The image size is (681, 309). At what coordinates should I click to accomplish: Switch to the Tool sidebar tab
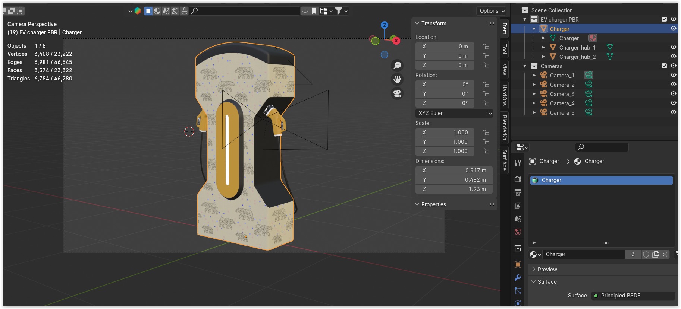(505, 49)
